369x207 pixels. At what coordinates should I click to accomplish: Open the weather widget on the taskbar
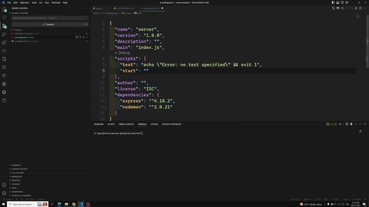[311, 204]
